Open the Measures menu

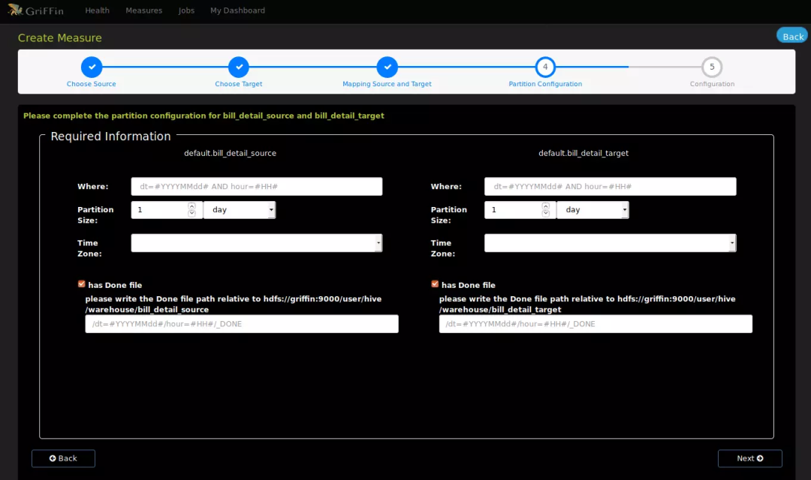point(143,10)
